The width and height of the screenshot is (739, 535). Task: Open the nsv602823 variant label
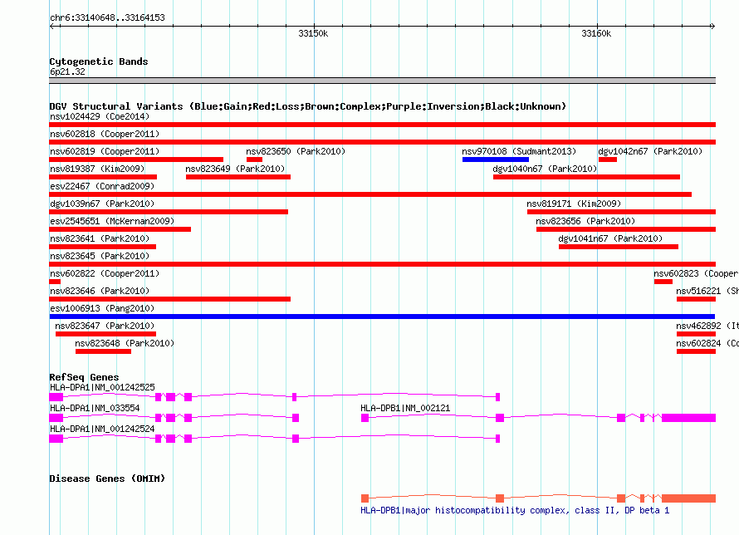click(x=696, y=273)
